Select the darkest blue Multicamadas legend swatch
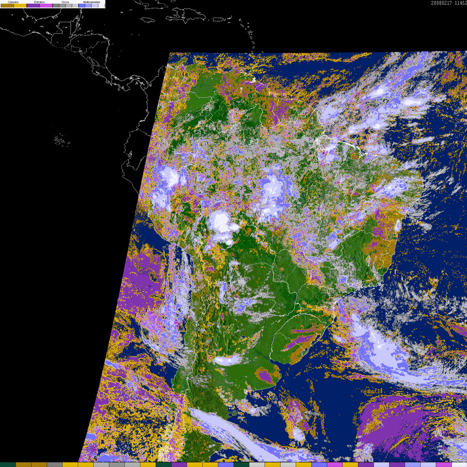The width and height of the screenshot is (467, 467). coord(82,5)
